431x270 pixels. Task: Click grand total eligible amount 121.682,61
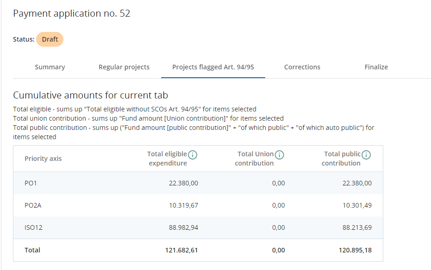[181, 250]
